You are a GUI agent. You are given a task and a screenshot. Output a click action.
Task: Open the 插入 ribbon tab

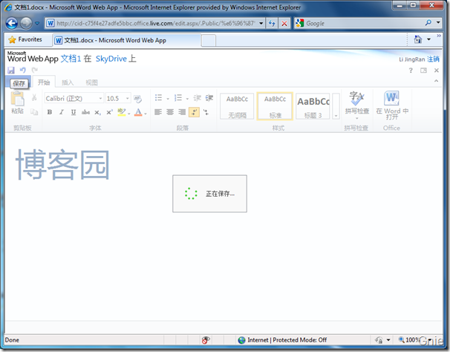(68, 82)
